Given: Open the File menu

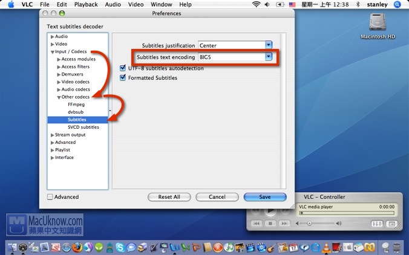Looking at the screenshot, I should coord(45,4).
